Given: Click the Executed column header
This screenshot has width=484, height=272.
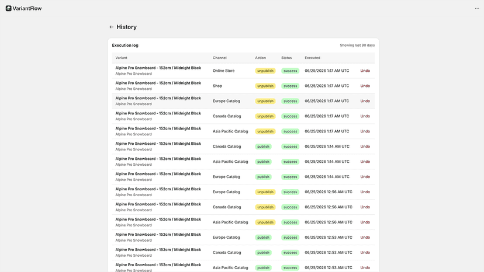Looking at the screenshot, I should (x=312, y=58).
